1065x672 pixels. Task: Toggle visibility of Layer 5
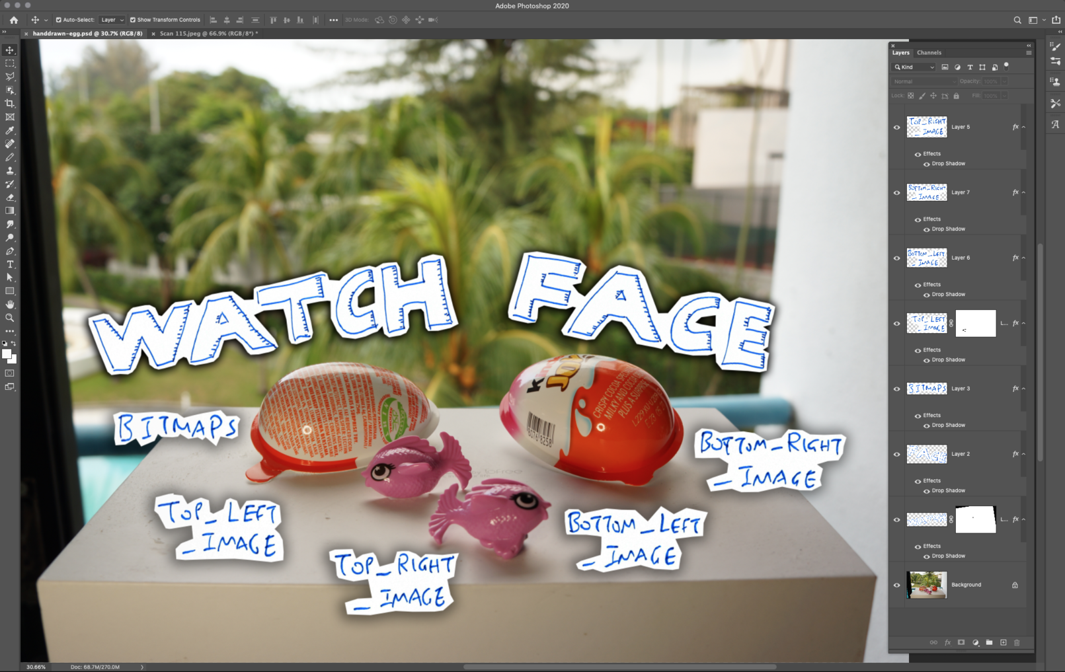897,128
